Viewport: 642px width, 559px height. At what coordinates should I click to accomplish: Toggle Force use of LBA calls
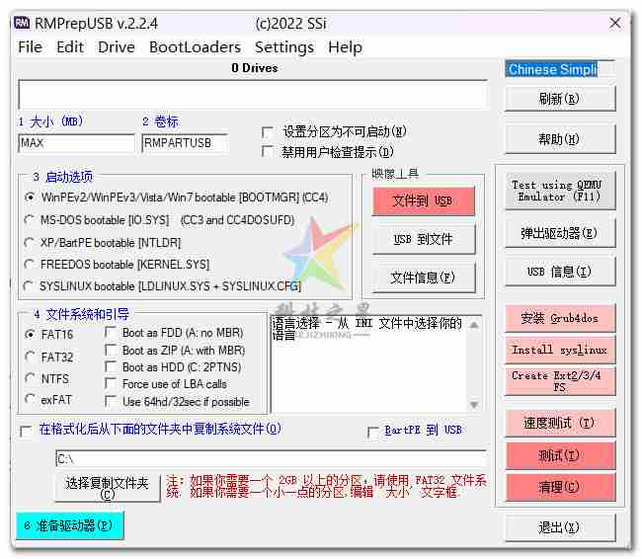[112, 384]
